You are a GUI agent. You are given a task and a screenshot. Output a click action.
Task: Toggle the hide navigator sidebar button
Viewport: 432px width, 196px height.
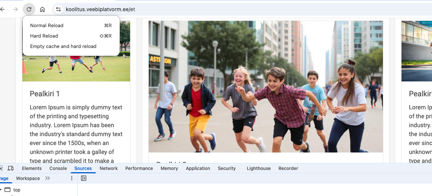(x=84, y=179)
